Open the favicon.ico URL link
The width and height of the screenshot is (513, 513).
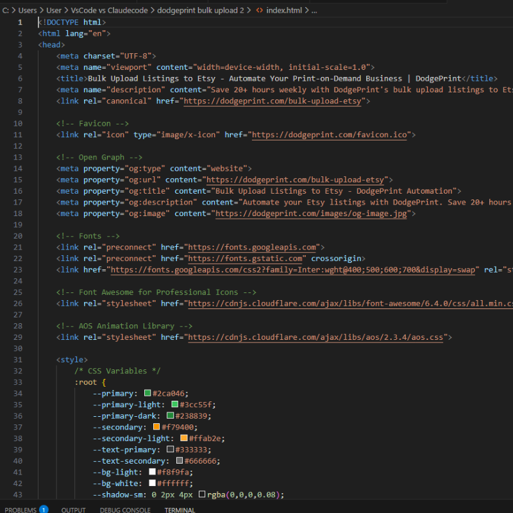[331, 135]
